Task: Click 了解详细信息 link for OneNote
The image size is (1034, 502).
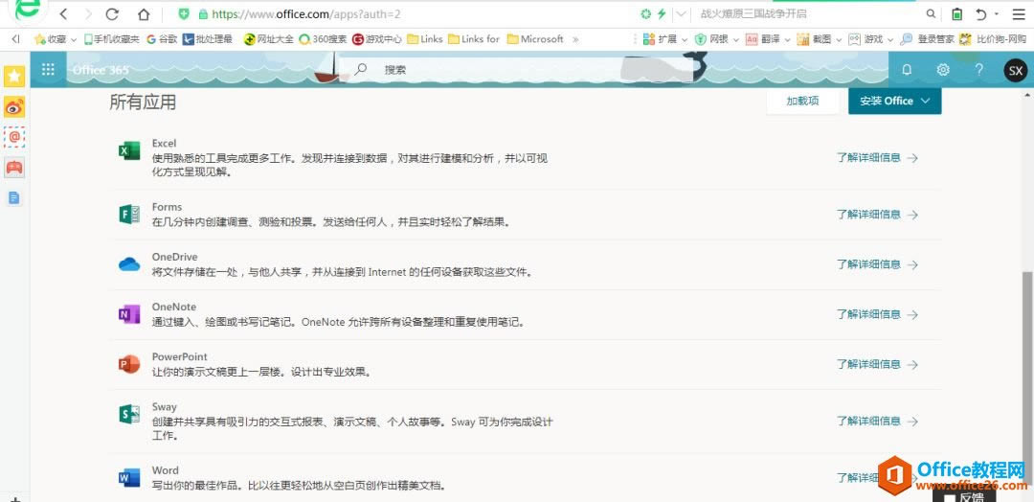Action: click(876, 314)
